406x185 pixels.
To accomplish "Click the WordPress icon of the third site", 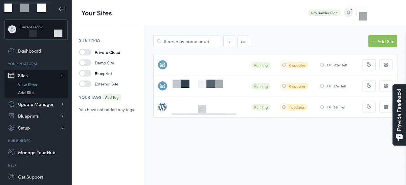I will tap(162, 107).
